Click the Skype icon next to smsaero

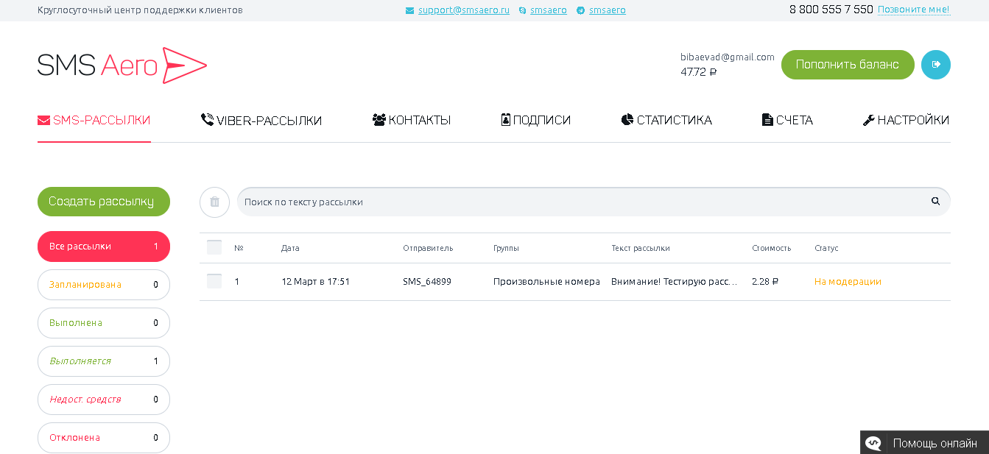(x=523, y=10)
